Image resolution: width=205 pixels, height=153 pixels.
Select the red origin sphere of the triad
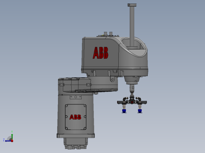[x=12, y=141]
